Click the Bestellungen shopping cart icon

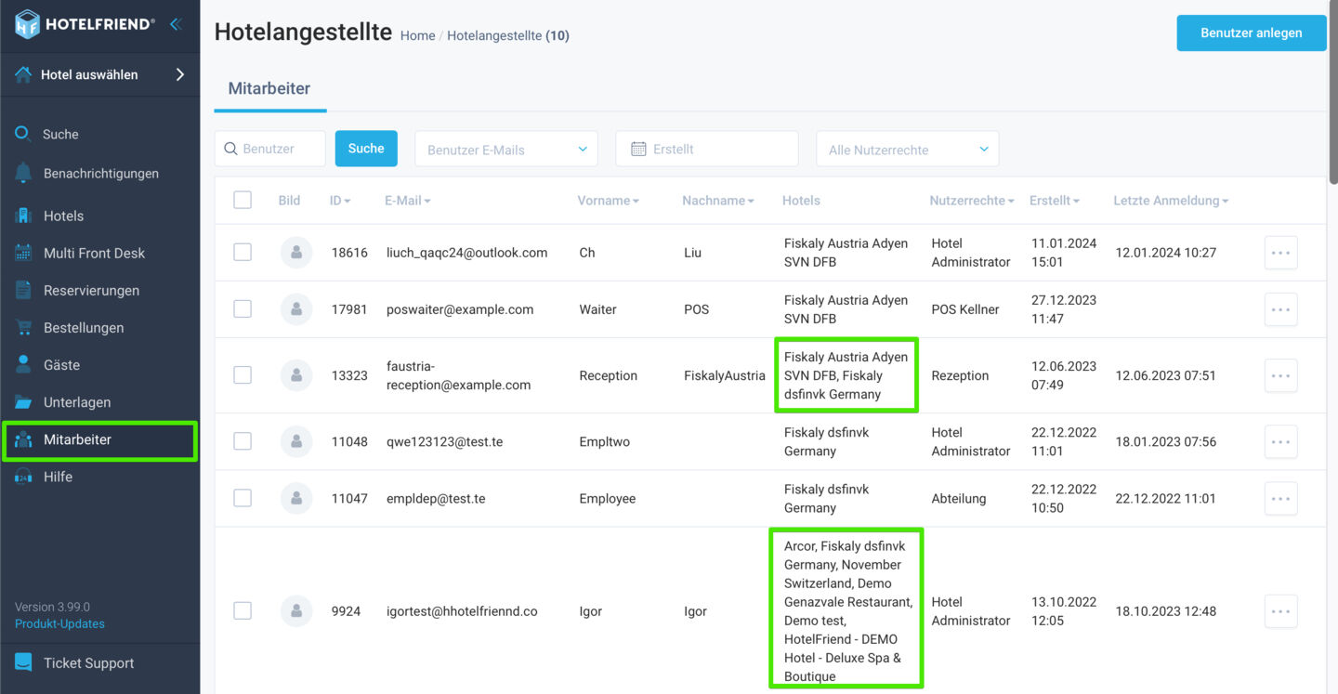coord(23,327)
